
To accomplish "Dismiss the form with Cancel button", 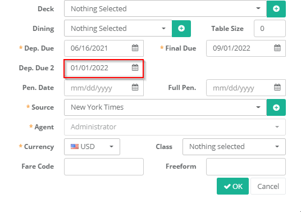I will pos(268,186).
